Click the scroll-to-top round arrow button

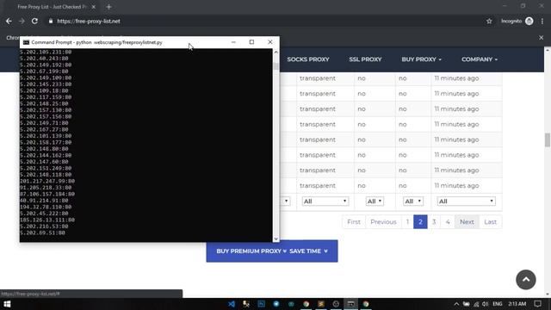click(526, 279)
